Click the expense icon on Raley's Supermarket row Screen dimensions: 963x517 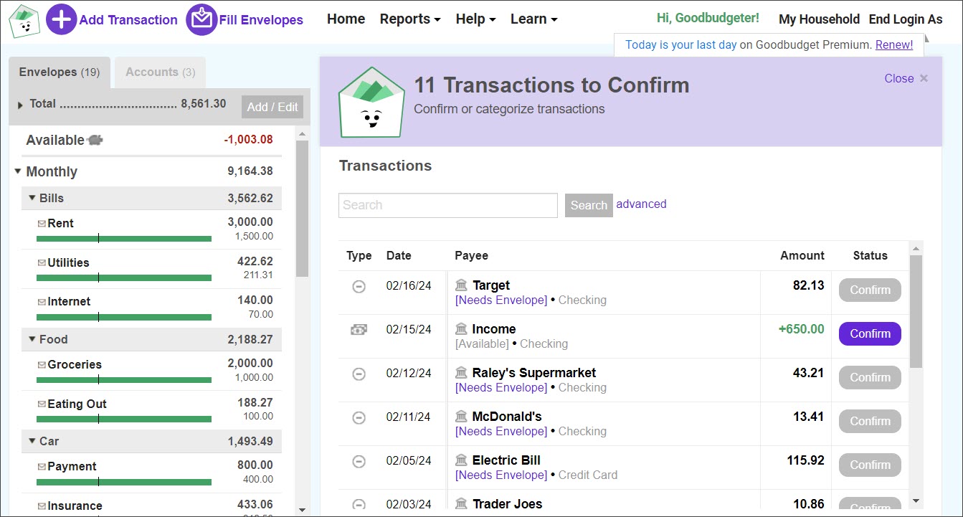point(359,374)
